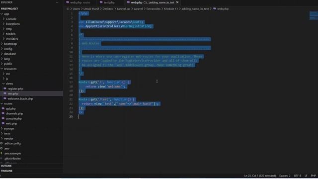This screenshot has height=179, width=318.
Task: Open test.php in the views folder
Action: tap(13, 93)
